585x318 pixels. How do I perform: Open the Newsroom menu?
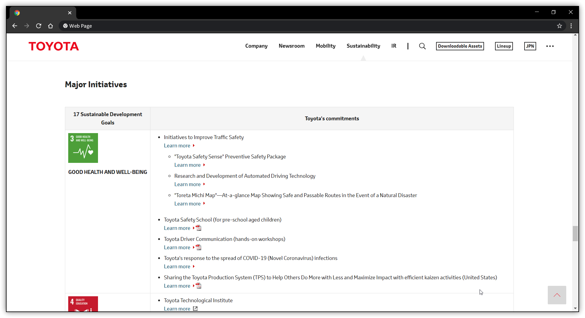[292, 46]
